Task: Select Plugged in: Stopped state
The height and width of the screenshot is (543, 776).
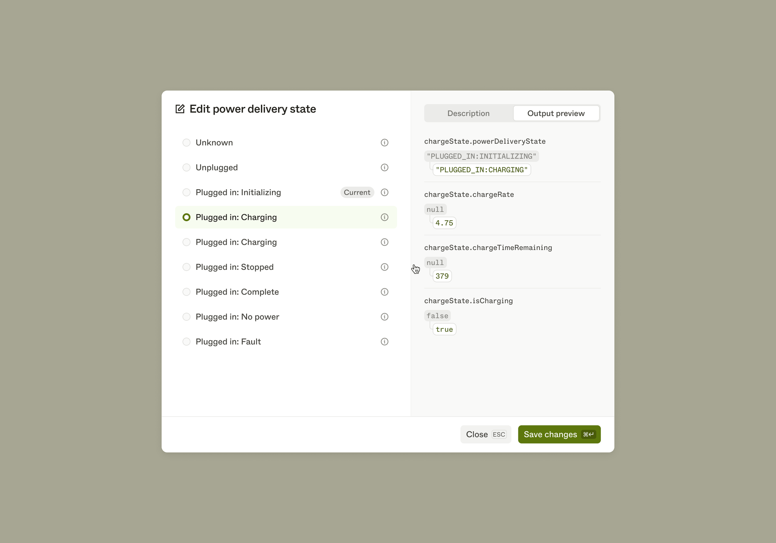Action: coord(187,267)
